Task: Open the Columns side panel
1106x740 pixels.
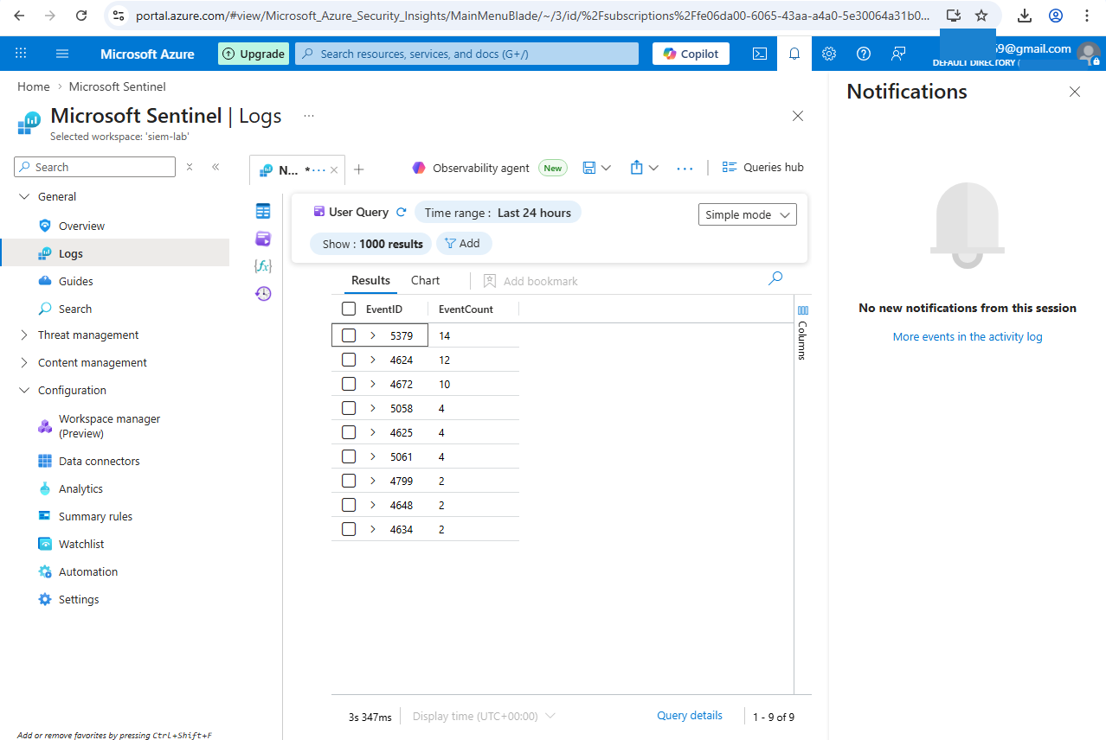Action: pos(802,333)
